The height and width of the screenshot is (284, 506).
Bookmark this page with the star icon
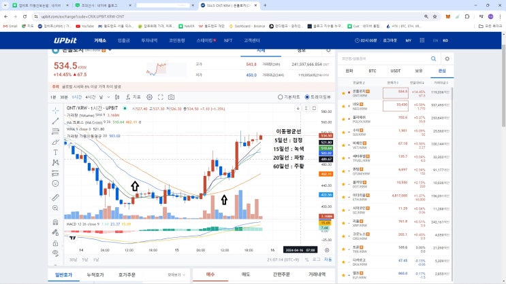tap(434, 16)
